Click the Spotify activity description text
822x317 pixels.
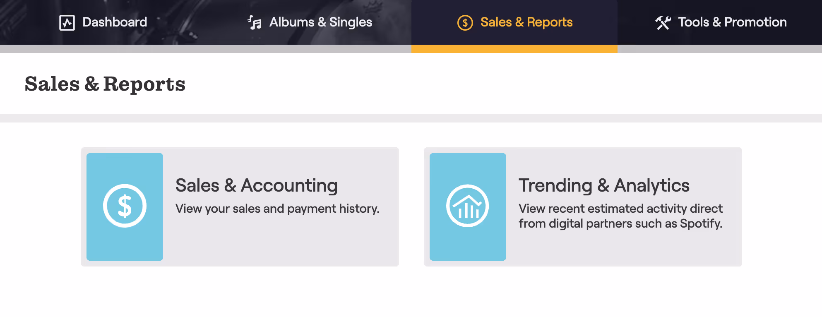tap(620, 216)
